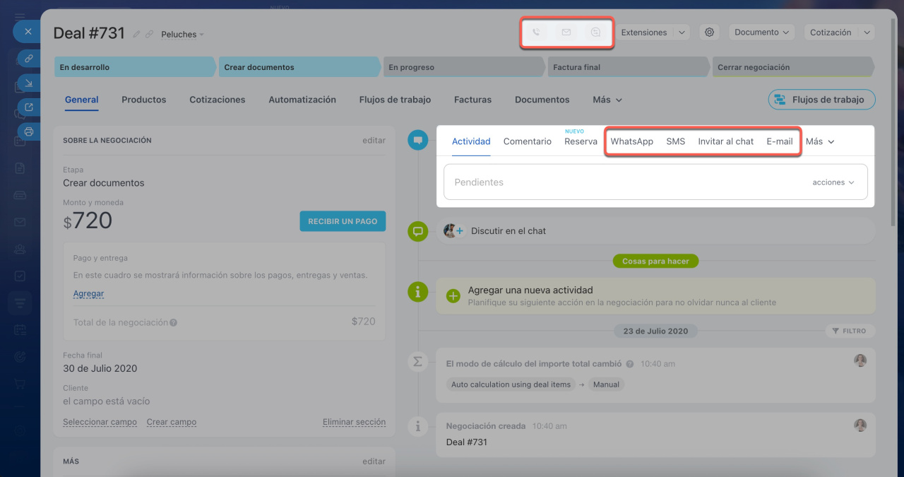Viewport: 904px width, 477px height.
Task: Click the print icon on side panel
Action: pos(29,131)
